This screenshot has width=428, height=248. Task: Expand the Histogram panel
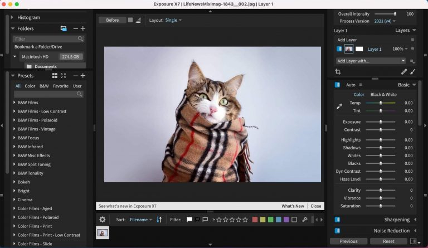click(x=12, y=17)
